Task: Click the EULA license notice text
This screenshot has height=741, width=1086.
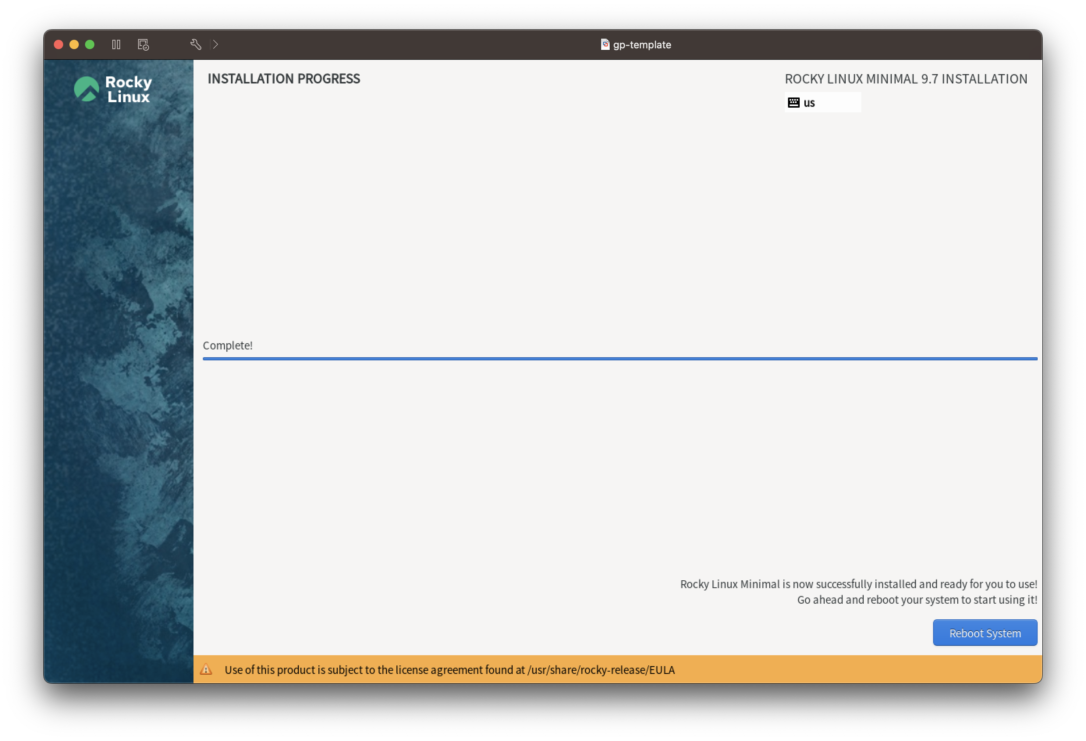Action: tap(449, 670)
